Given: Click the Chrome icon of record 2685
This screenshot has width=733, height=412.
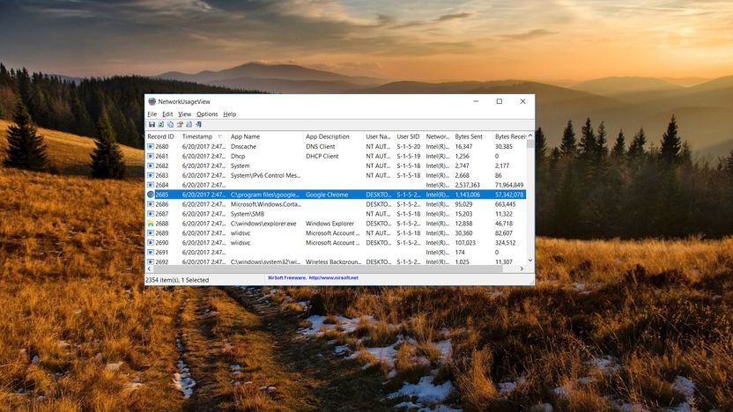Looking at the screenshot, I should (x=151, y=195).
